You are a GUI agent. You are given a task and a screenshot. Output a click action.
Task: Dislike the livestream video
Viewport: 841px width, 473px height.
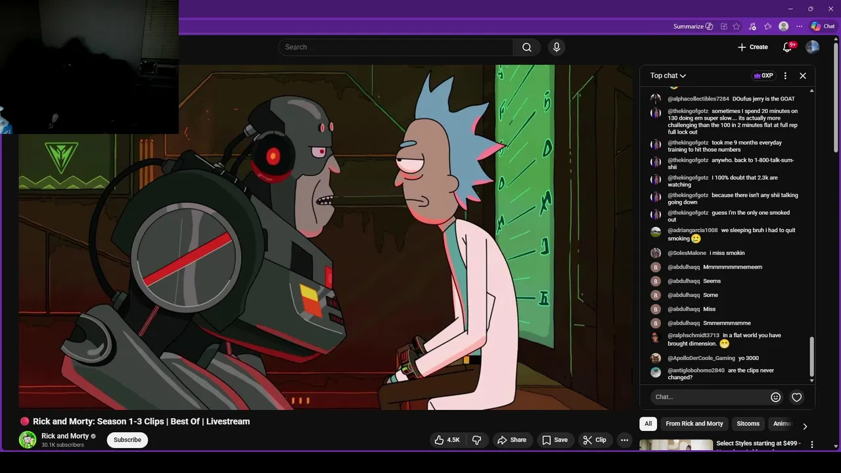(477, 440)
